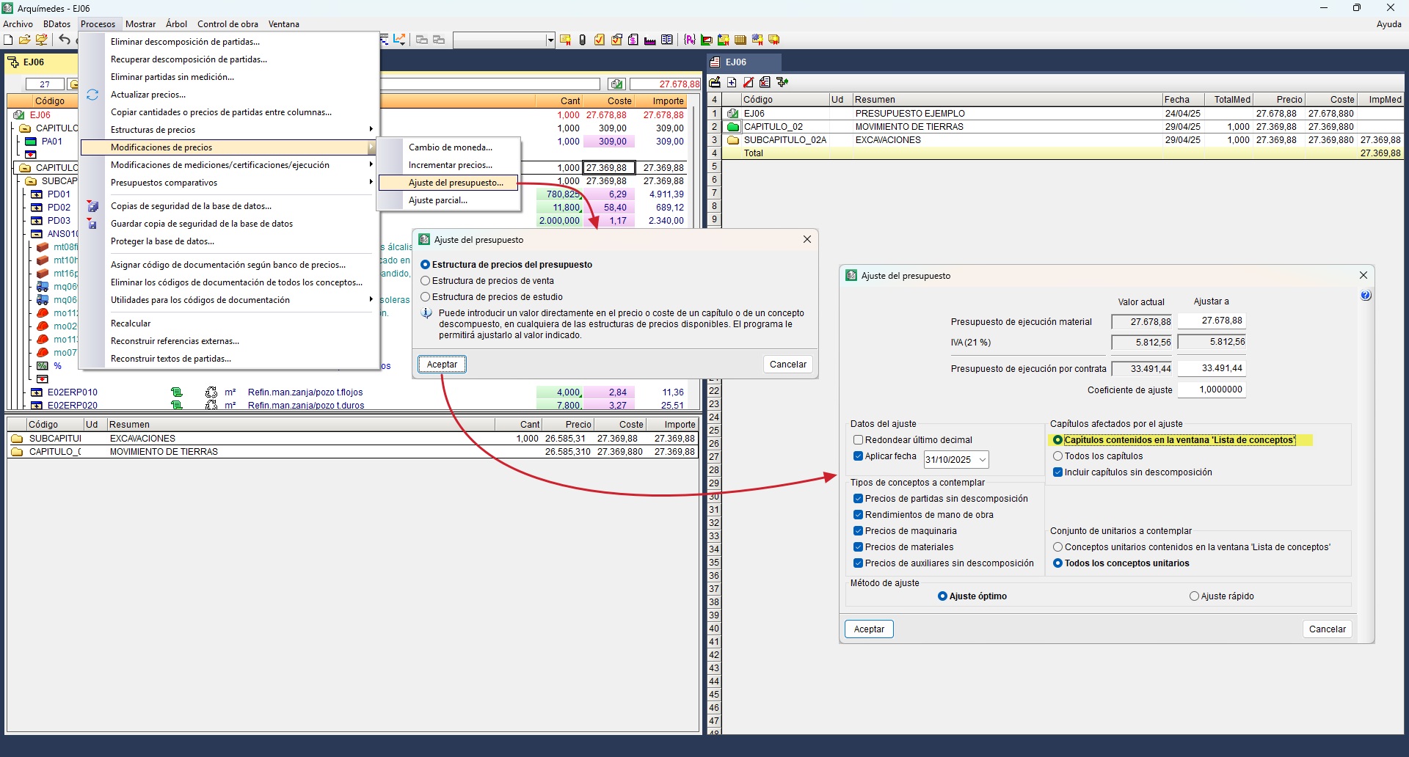Click the blue help question mark icon
This screenshot has height=757, width=1409.
point(1365,296)
